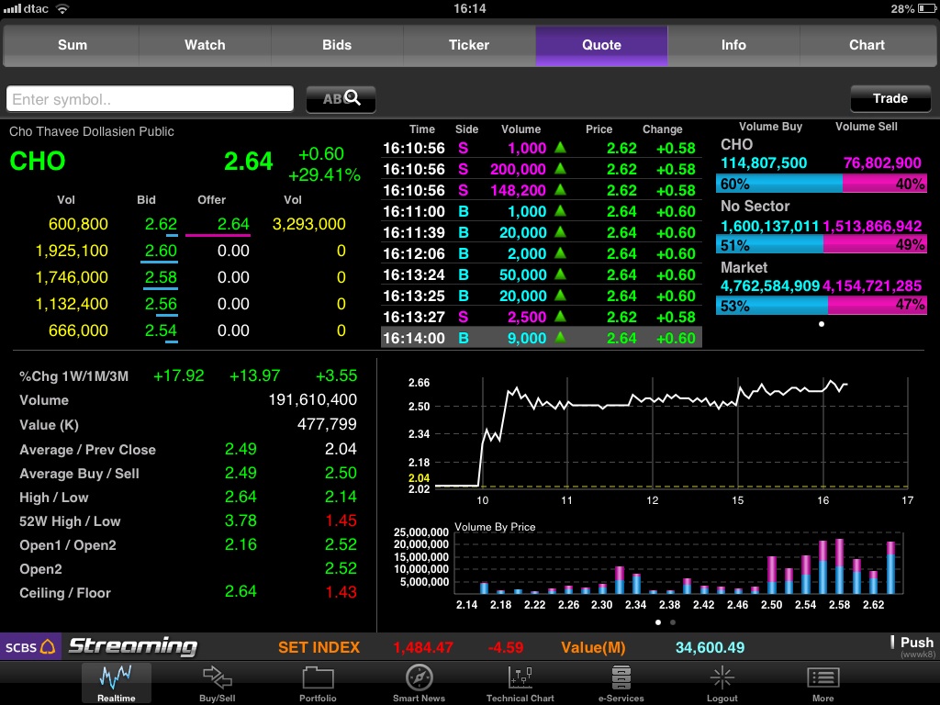Open the More menu icon
The image size is (940, 705).
click(x=822, y=682)
